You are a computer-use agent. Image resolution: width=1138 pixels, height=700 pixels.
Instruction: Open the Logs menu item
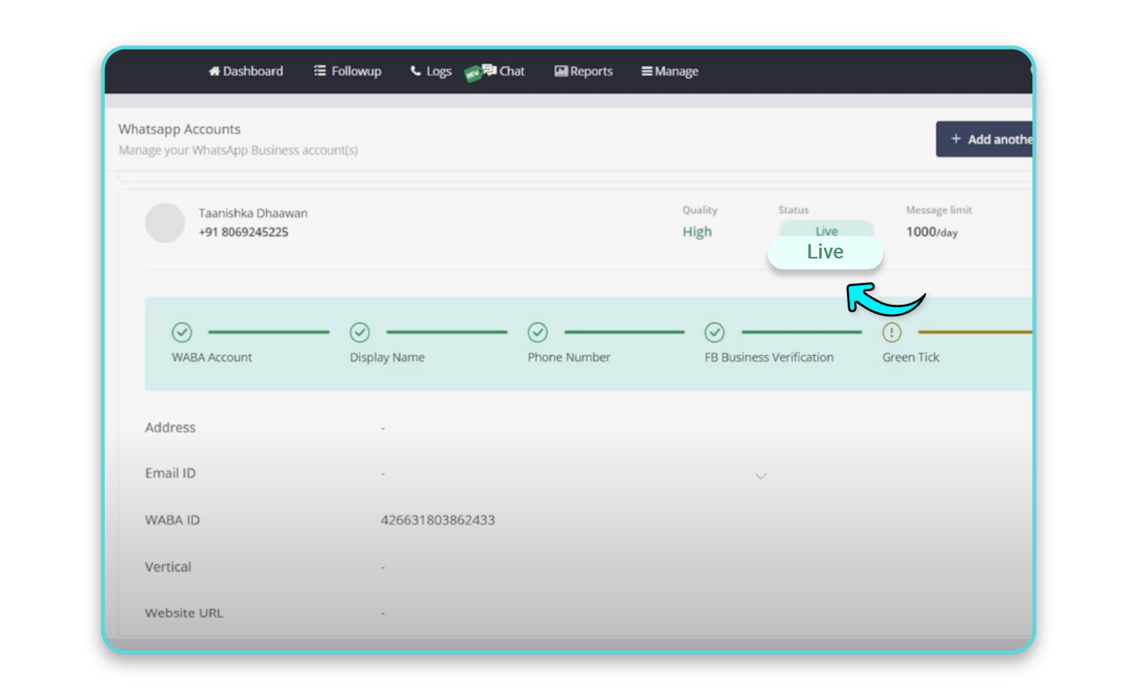pyautogui.click(x=431, y=71)
